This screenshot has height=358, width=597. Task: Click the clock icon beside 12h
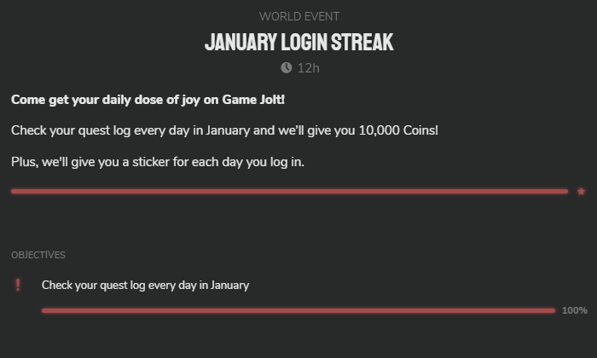pos(286,67)
